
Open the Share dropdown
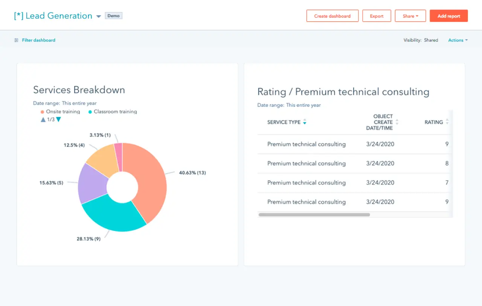410,16
